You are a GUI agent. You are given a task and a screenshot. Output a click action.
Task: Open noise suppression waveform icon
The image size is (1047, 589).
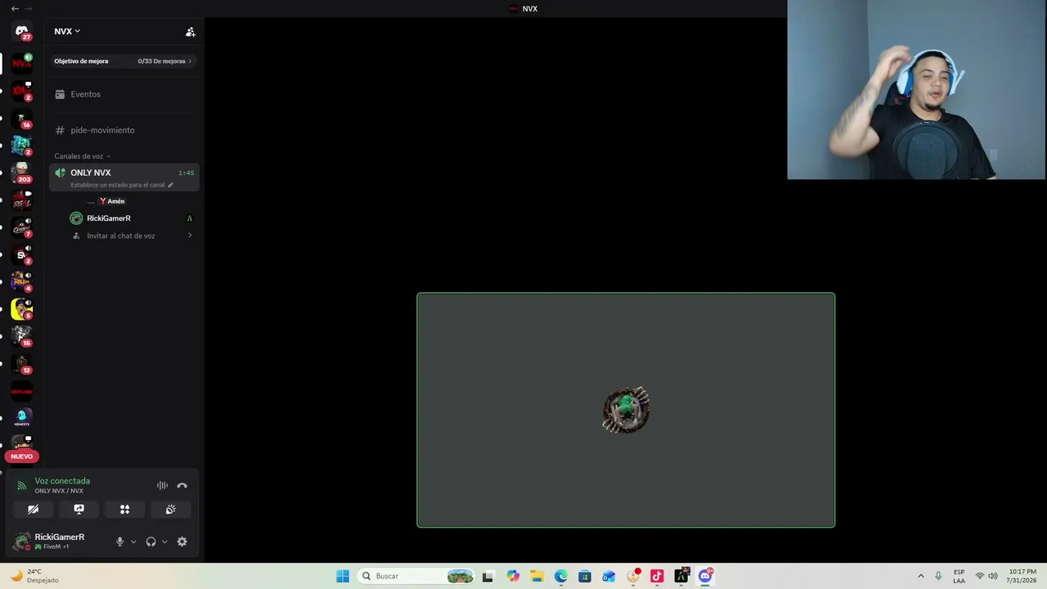coord(162,485)
